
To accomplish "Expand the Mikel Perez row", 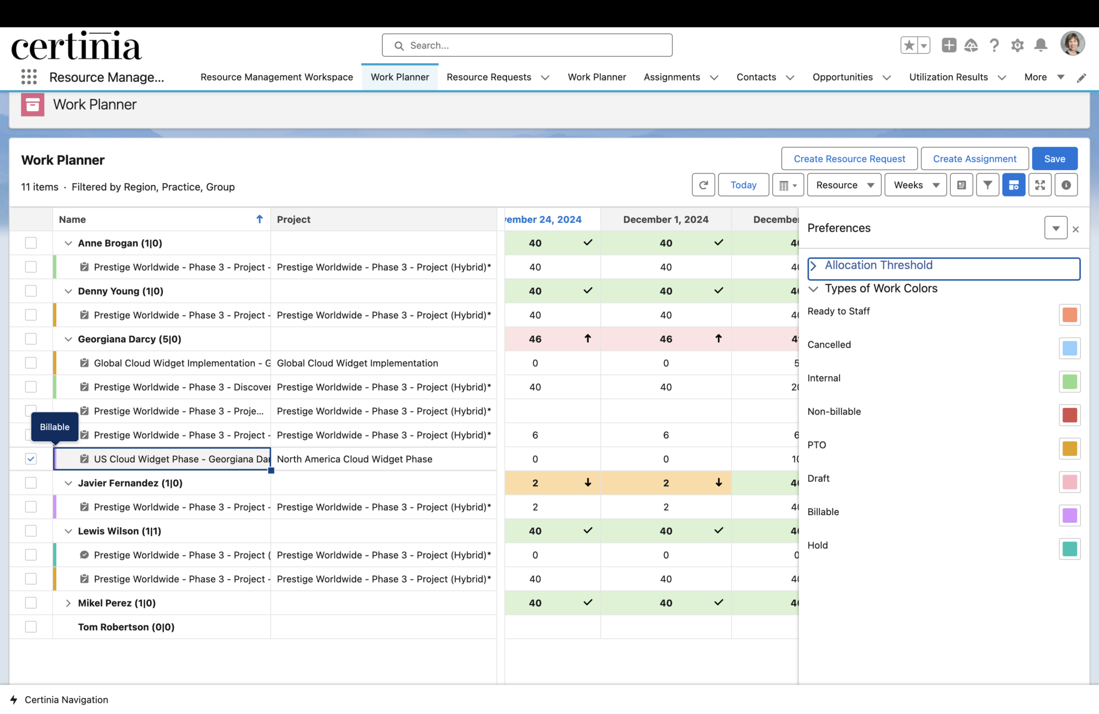I will coord(68,603).
